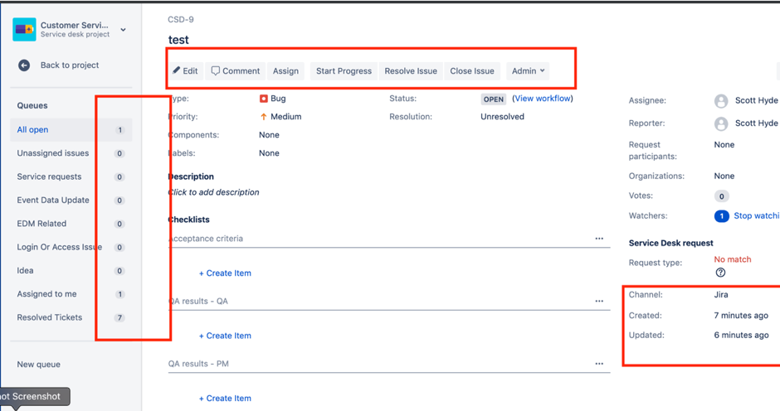This screenshot has width=780, height=411.
Task: Click the Comment button
Action: tap(236, 71)
